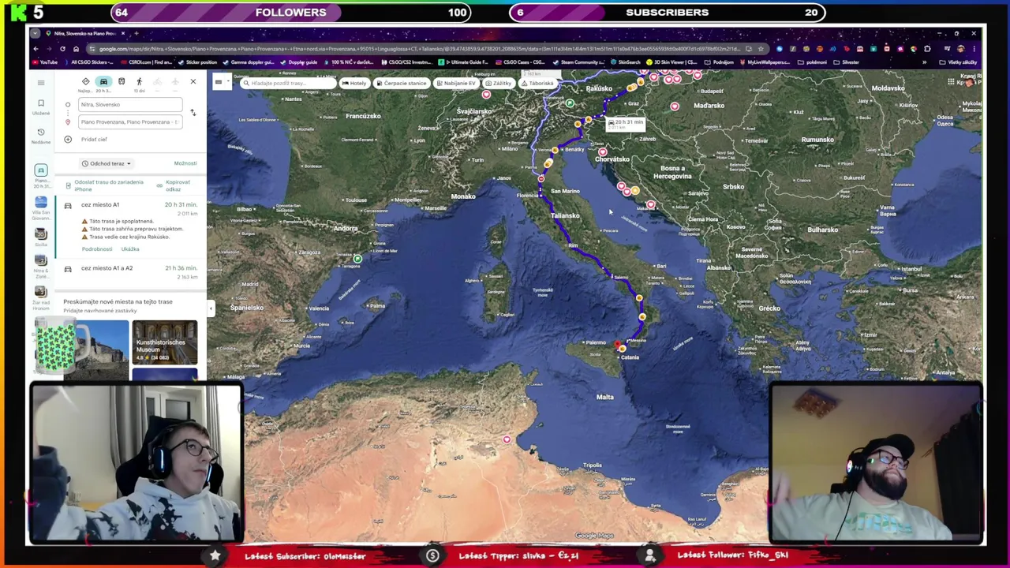Reload the browser page
Screen dimensions: 1010x568
point(62,49)
